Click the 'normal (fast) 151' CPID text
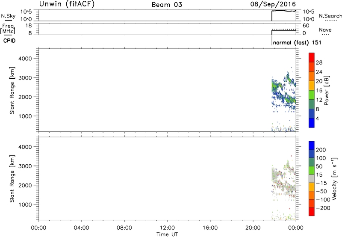The width and height of the screenshot is (342, 237). click(x=297, y=42)
